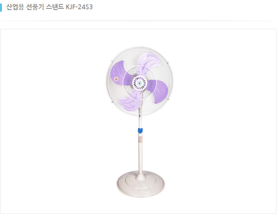This screenshot has width=279, height=216.
Task: Click the red logo sticker on the left blade
Action: 116,79
